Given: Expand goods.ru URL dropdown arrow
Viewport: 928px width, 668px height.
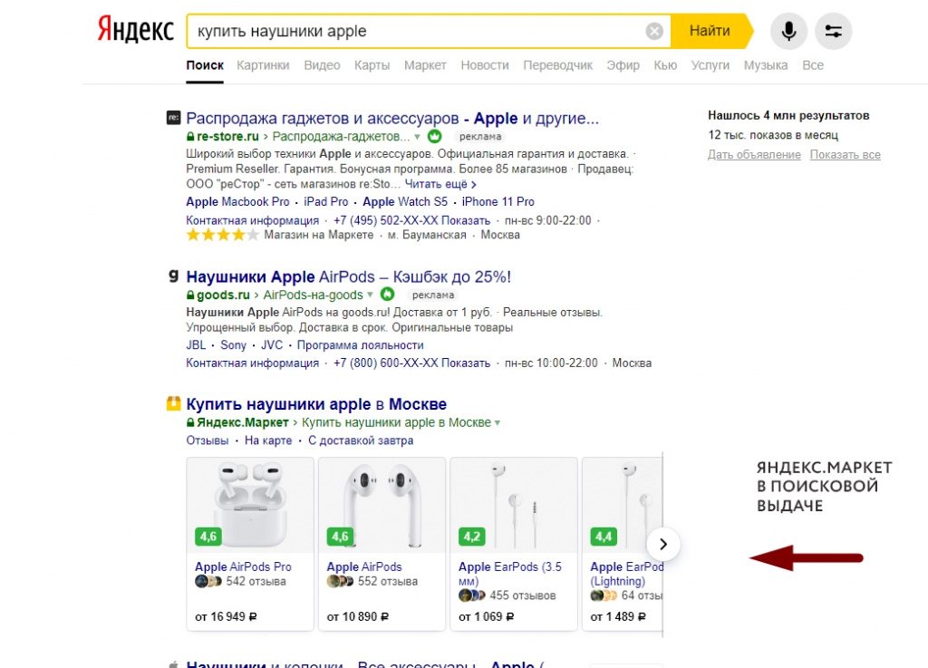Looking at the screenshot, I should click(x=371, y=295).
